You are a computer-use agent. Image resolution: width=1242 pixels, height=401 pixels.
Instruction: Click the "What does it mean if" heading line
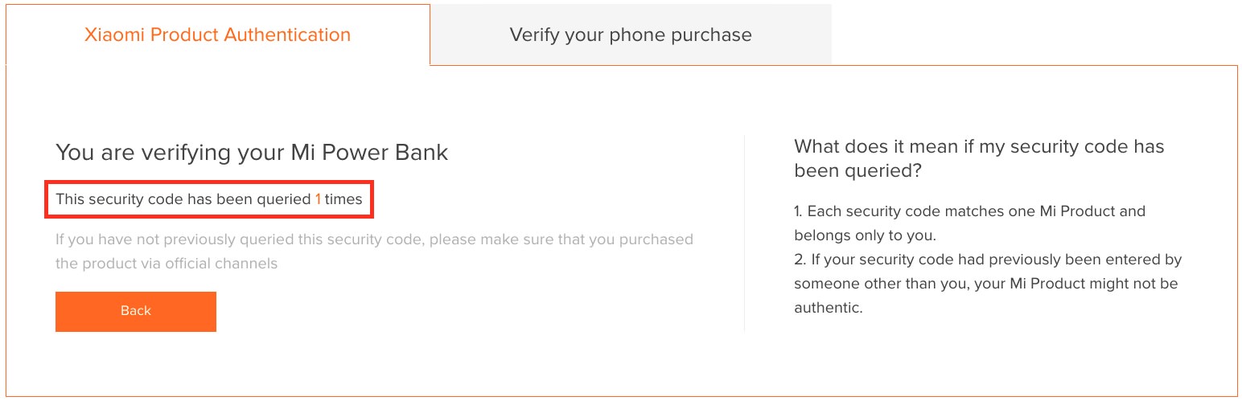point(979,147)
